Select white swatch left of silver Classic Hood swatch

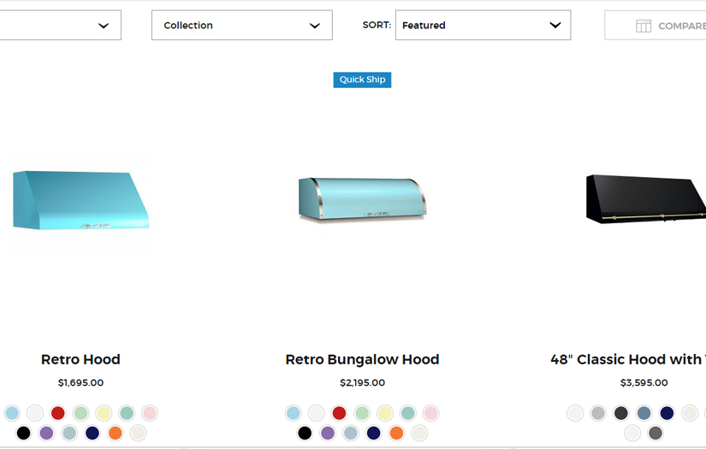(x=575, y=413)
